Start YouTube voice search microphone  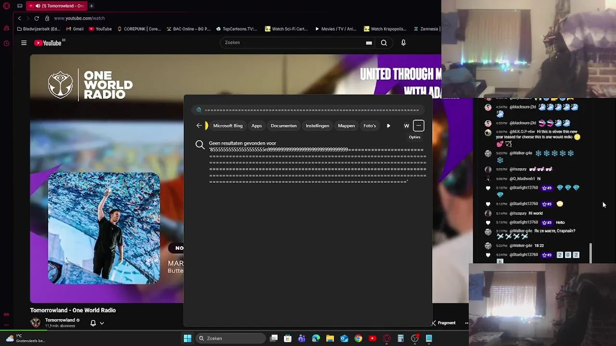pyautogui.click(x=403, y=43)
